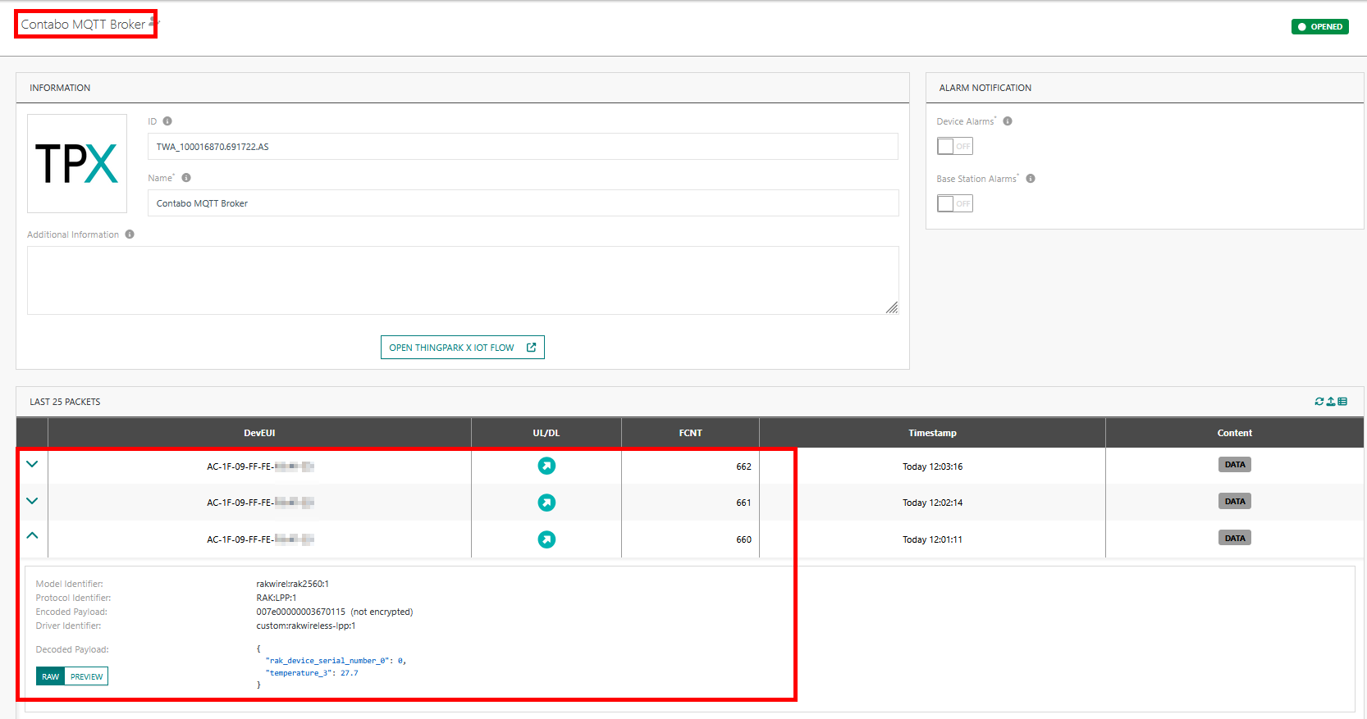Click the uplink arrow icon for FCNT 661
Image resolution: width=1367 pixels, height=719 pixels.
coord(546,503)
